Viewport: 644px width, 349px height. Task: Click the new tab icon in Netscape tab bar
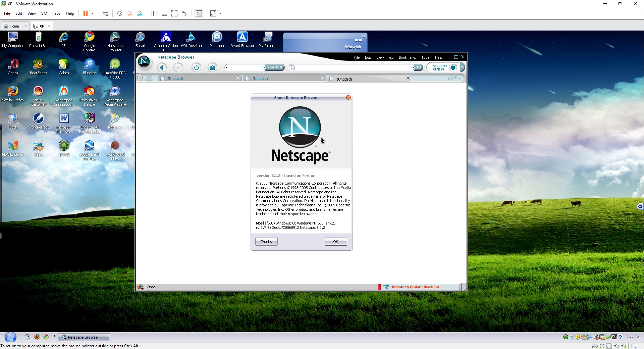[149, 79]
